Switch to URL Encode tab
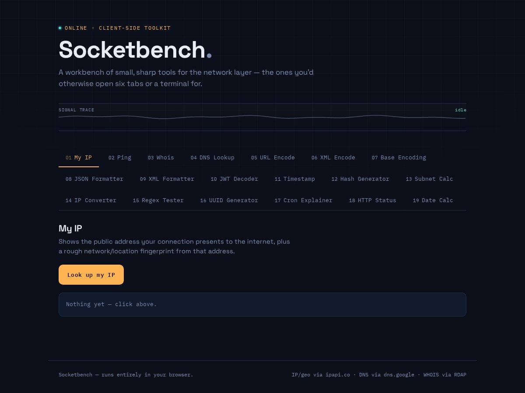This screenshot has height=393, width=525. tap(273, 158)
